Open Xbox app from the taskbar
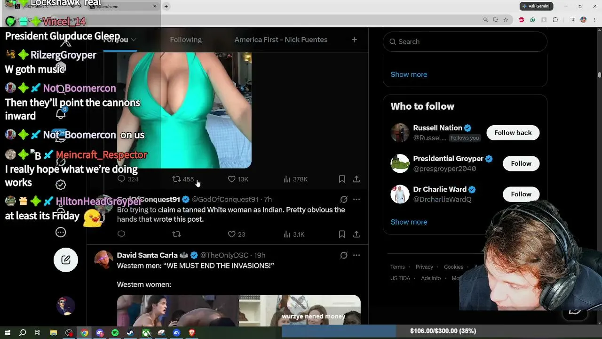 tap(147, 333)
